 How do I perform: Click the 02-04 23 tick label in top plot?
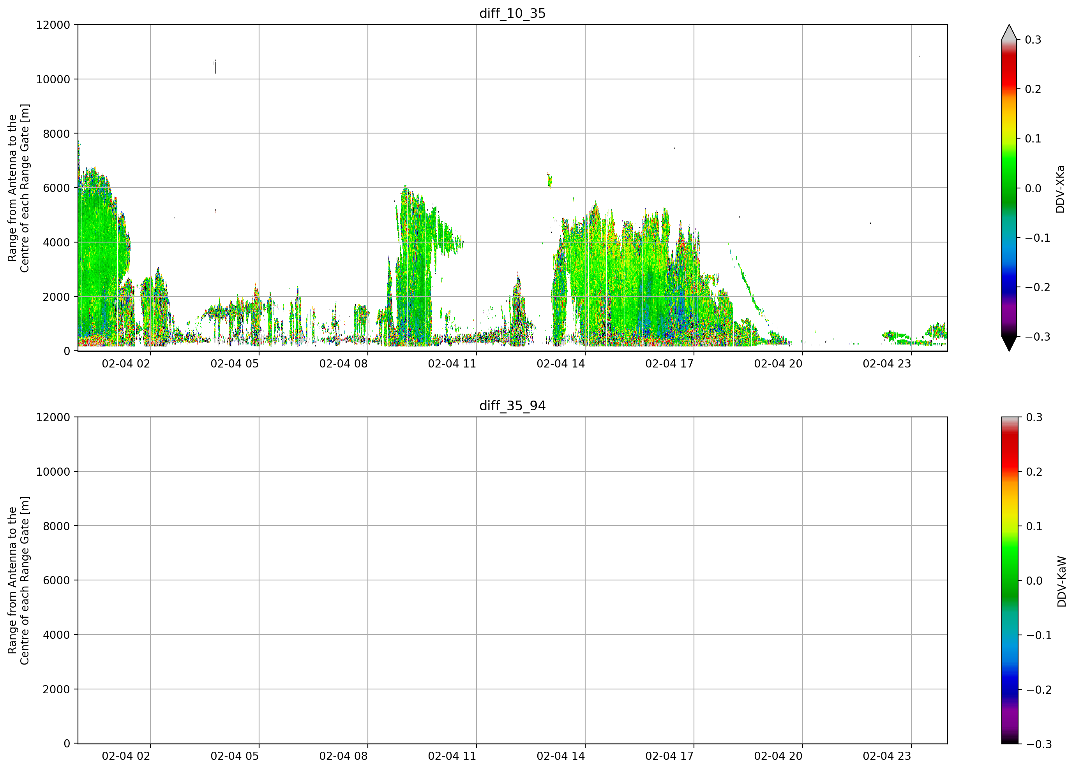(x=887, y=364)
